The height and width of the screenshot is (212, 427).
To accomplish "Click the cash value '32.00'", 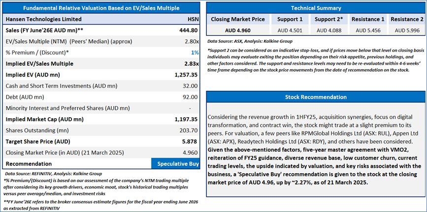I will [x=191, y=86].
